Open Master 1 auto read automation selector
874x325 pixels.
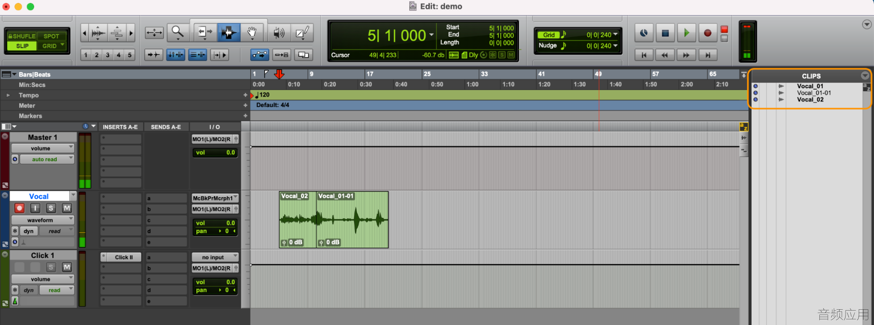[46, 159]
